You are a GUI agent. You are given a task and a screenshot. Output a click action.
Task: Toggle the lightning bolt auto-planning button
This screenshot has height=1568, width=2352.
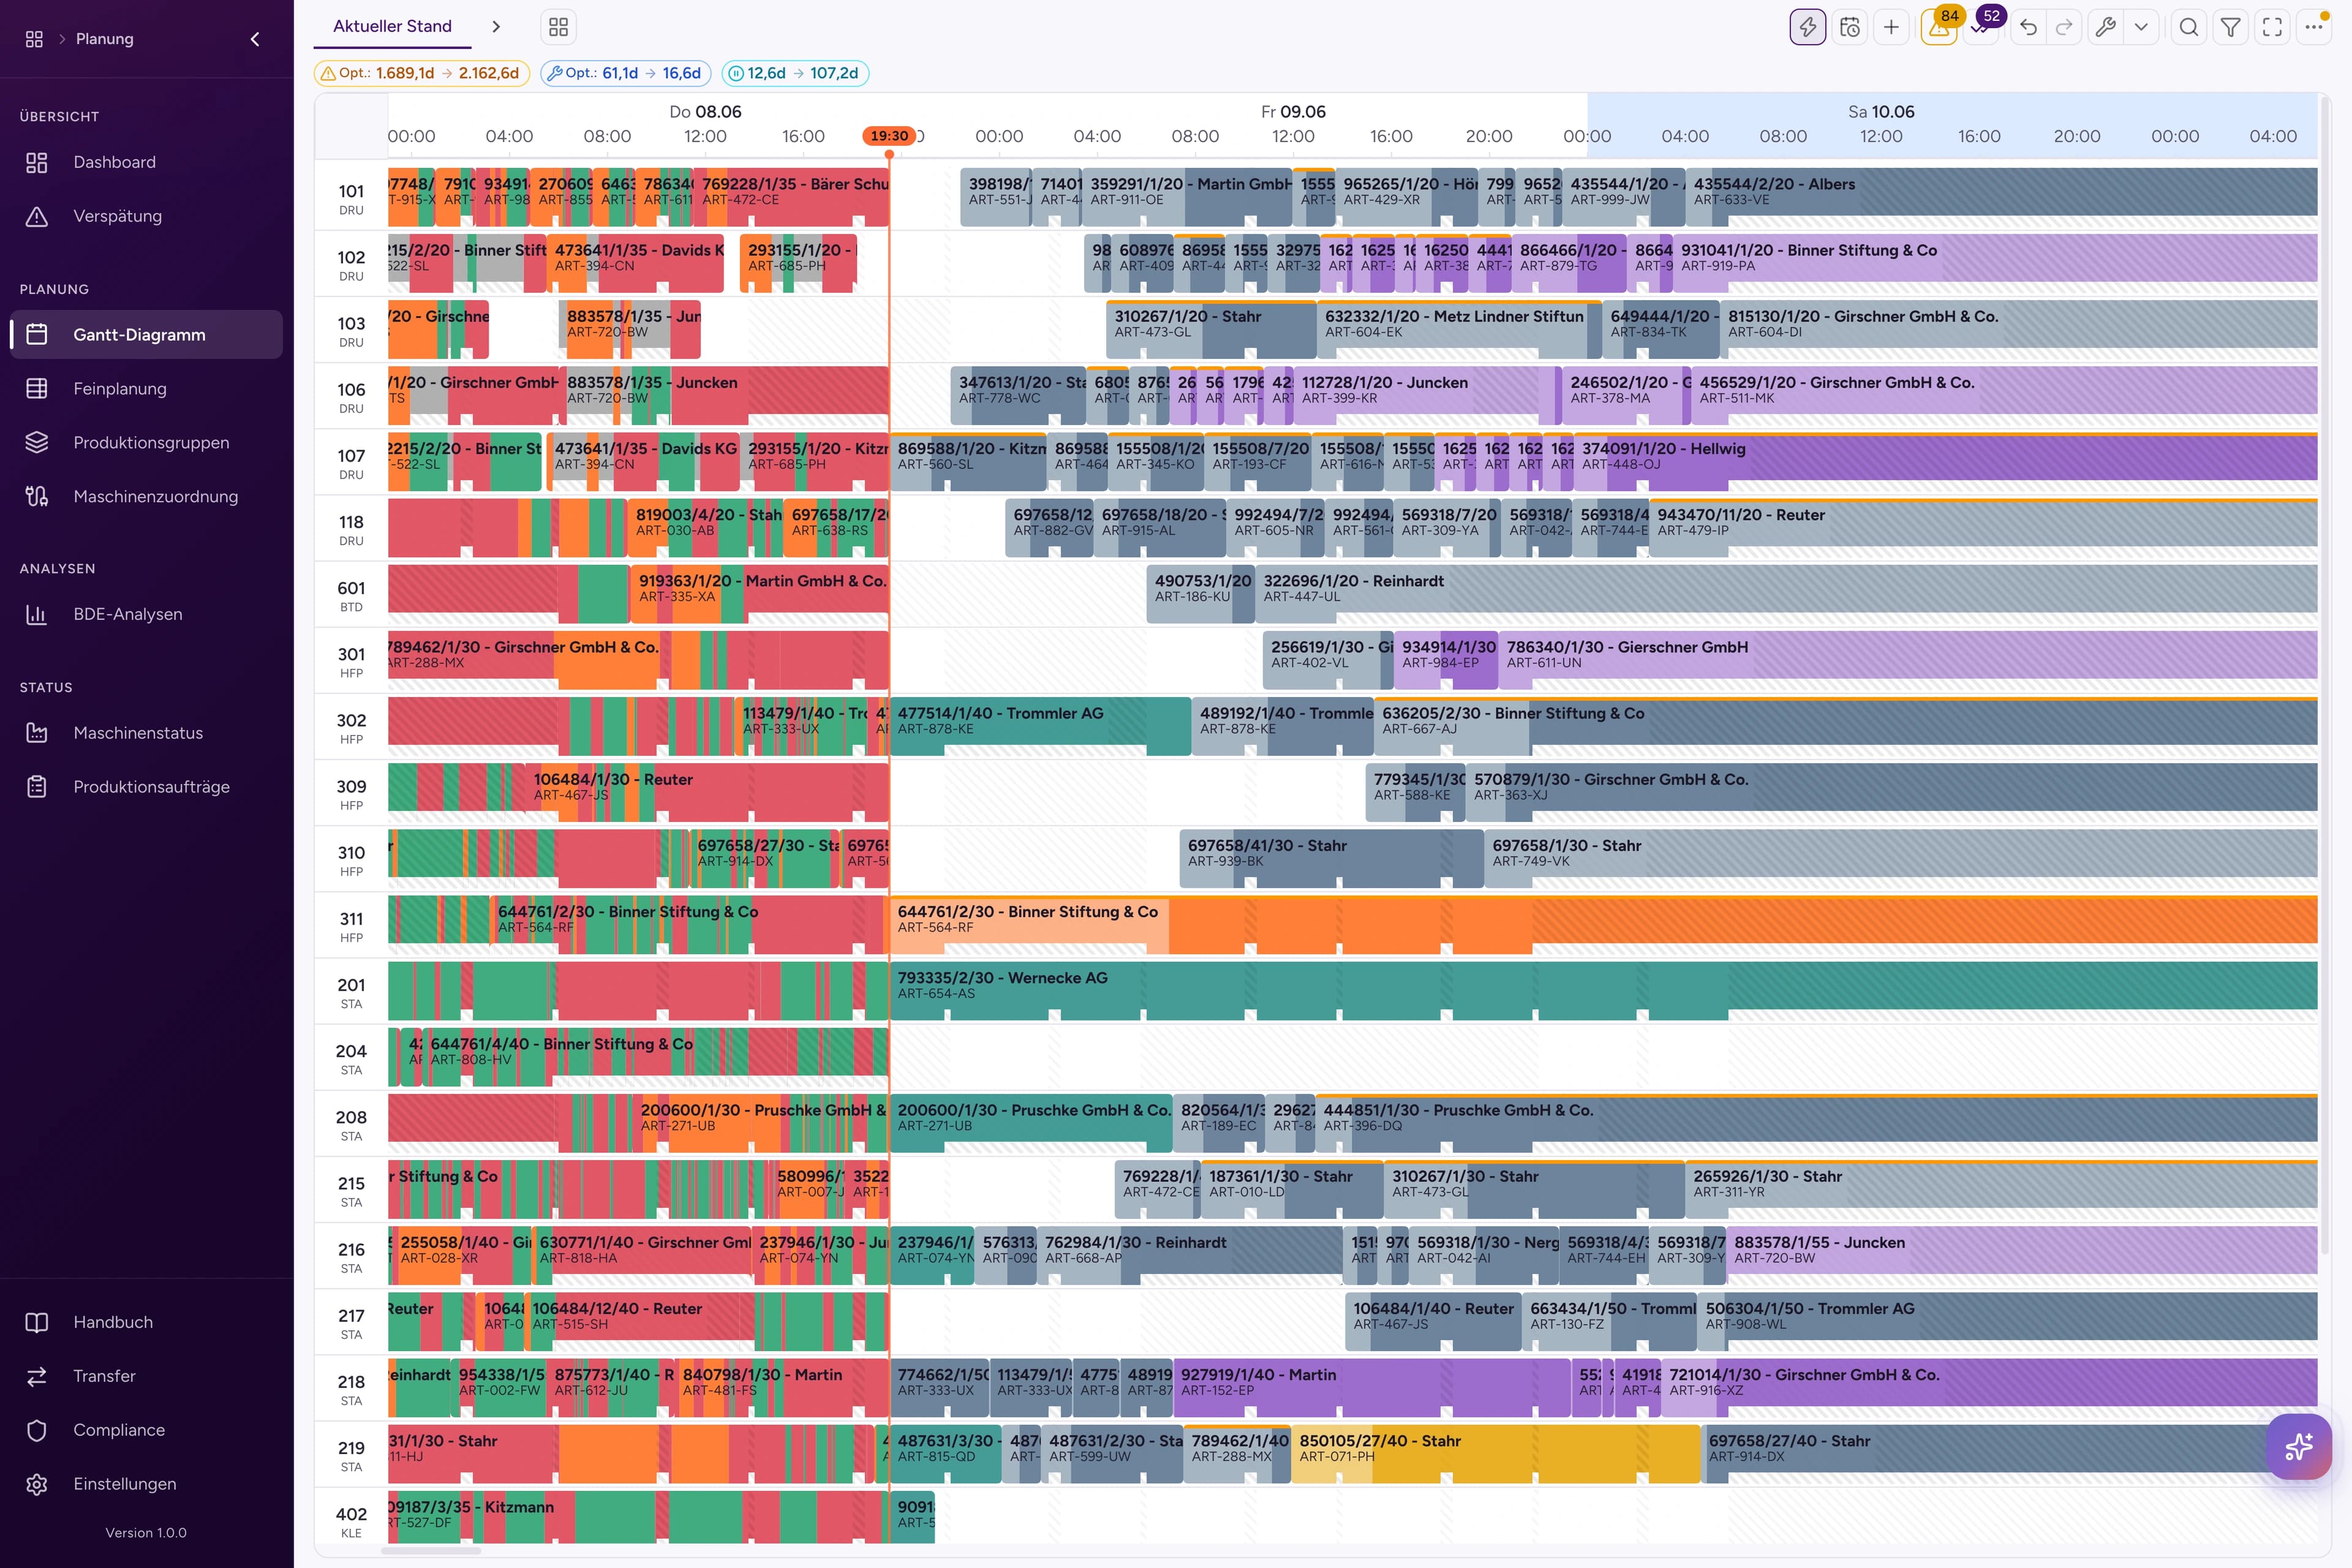tap(1807, 27)
